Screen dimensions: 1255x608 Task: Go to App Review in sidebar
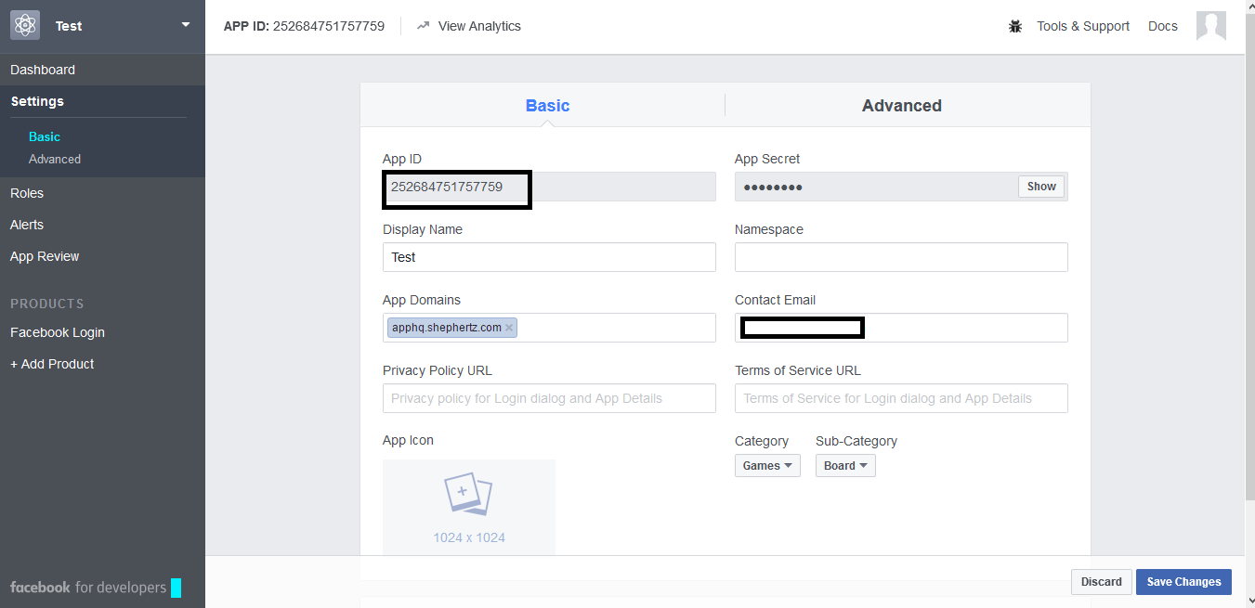click(x=45, y=256)
